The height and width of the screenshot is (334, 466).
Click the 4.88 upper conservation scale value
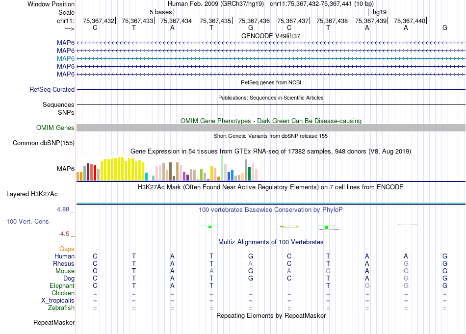coord(63,209)
